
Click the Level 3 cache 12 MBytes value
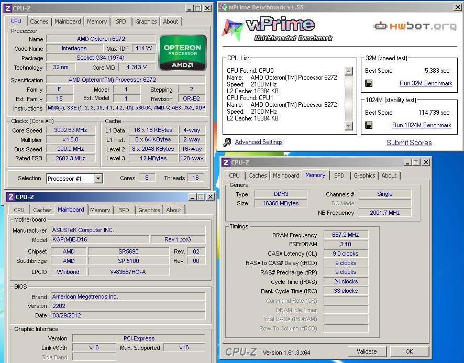pyautogui.click(x=153, y=158)
